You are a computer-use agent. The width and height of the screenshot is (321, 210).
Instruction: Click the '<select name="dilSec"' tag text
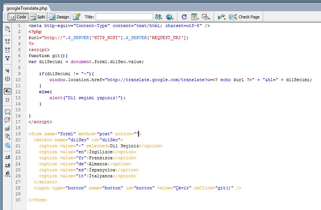(x=61, y=140)
